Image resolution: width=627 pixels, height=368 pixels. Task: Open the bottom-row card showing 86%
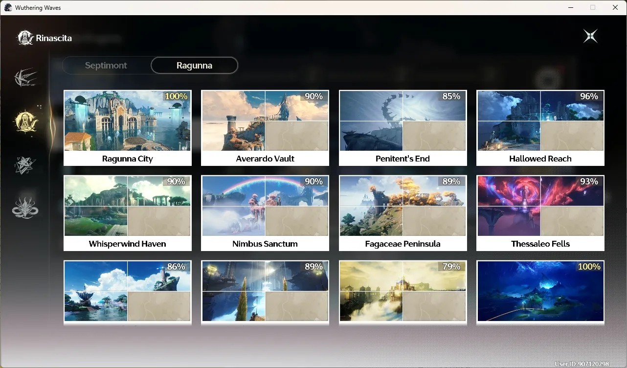[128, 292]
